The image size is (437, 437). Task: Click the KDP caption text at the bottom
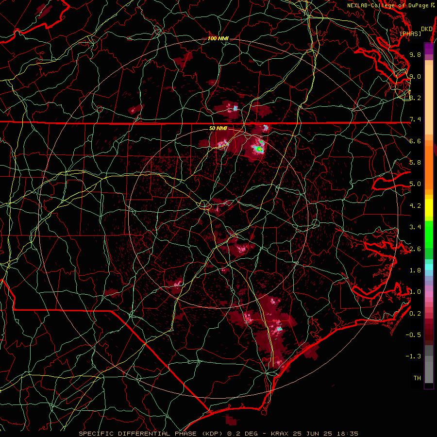pos(218,434)
